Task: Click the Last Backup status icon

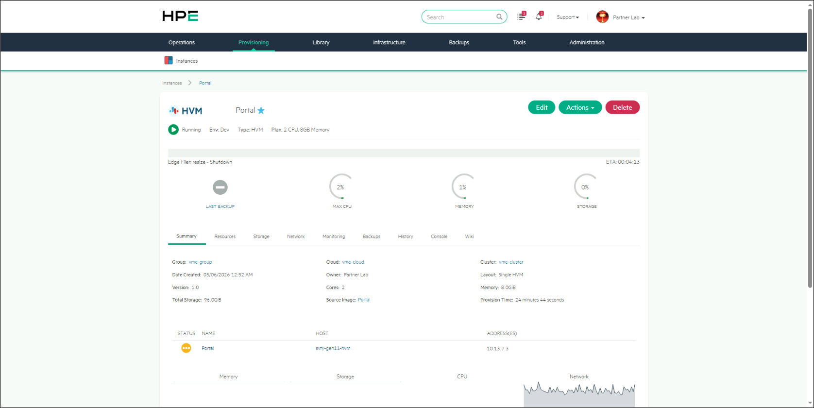Action: click(x=220, y=187)
